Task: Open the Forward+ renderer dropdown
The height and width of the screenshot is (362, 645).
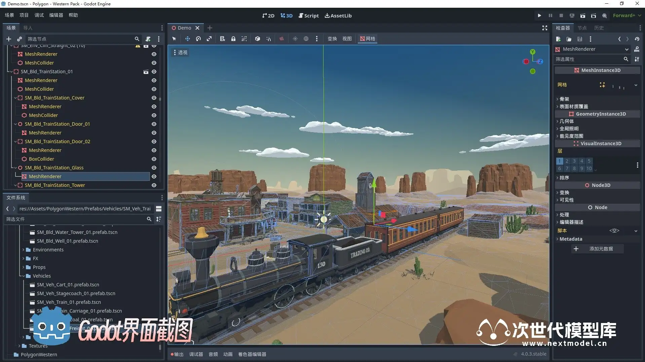Action: click(627, 15)
